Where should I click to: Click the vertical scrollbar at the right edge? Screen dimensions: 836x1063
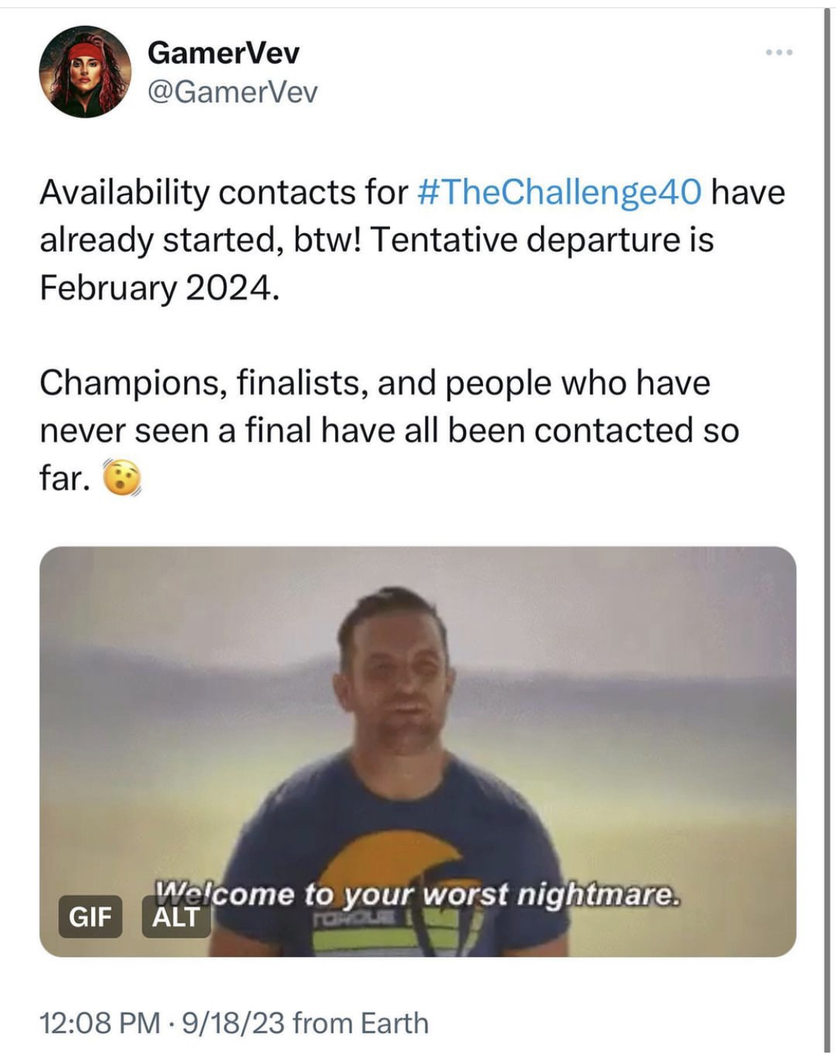click(827, 529)
